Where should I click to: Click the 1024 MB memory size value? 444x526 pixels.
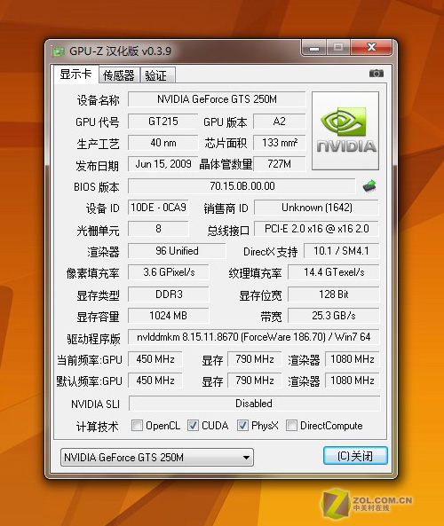[x=168, y=316]
